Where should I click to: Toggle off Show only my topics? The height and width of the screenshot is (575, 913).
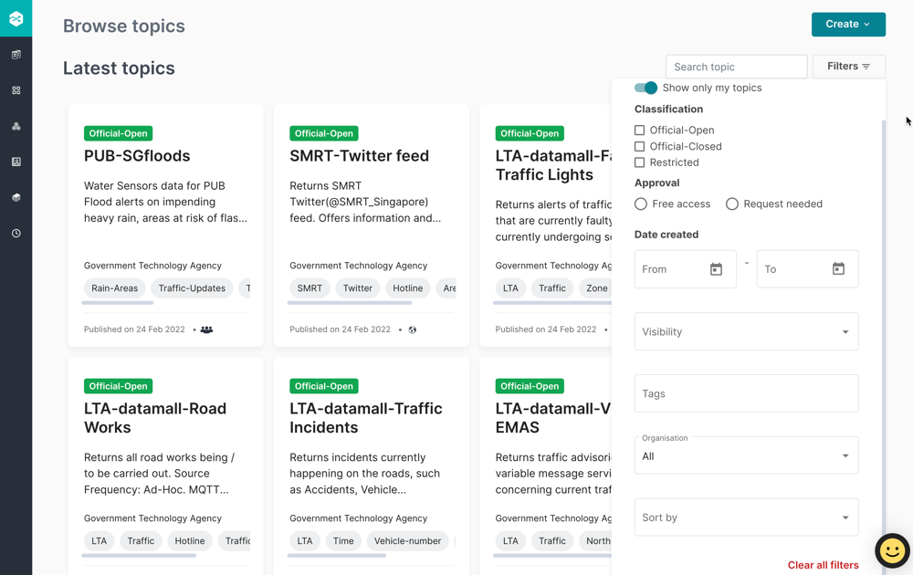click(646, 89)
